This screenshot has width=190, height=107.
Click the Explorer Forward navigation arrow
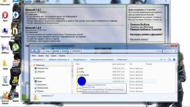point(37,51)
